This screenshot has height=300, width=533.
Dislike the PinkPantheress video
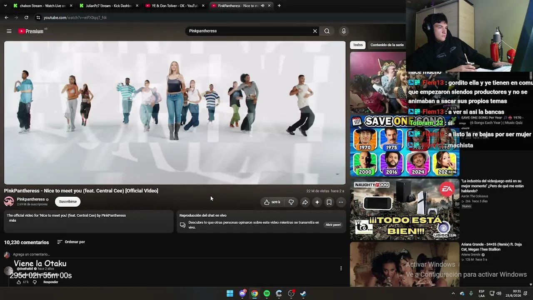pyautogui.click(x=291, y=202)
